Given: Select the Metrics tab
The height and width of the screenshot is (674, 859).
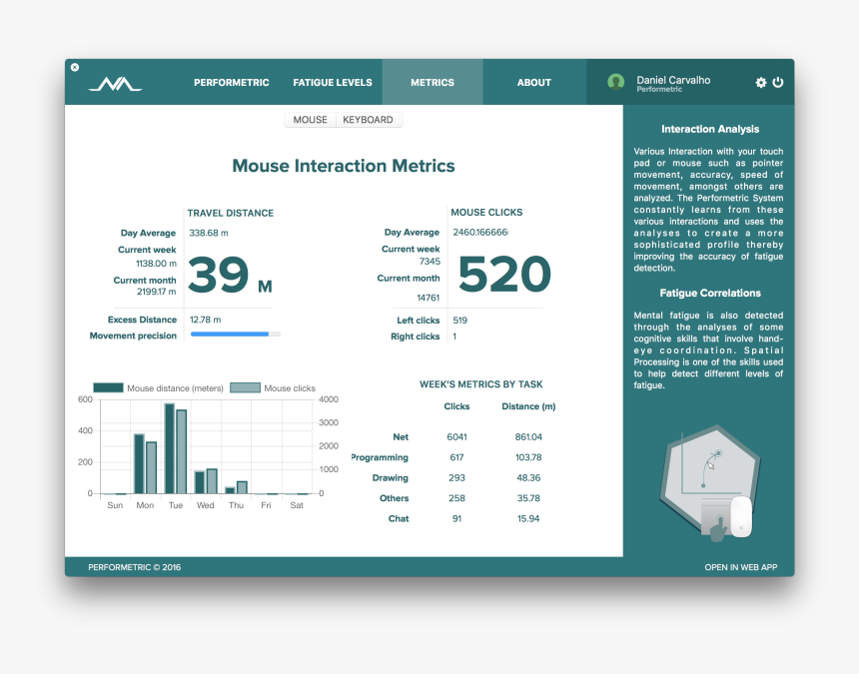Looking at the screenshot, I should tap(431, 83).
